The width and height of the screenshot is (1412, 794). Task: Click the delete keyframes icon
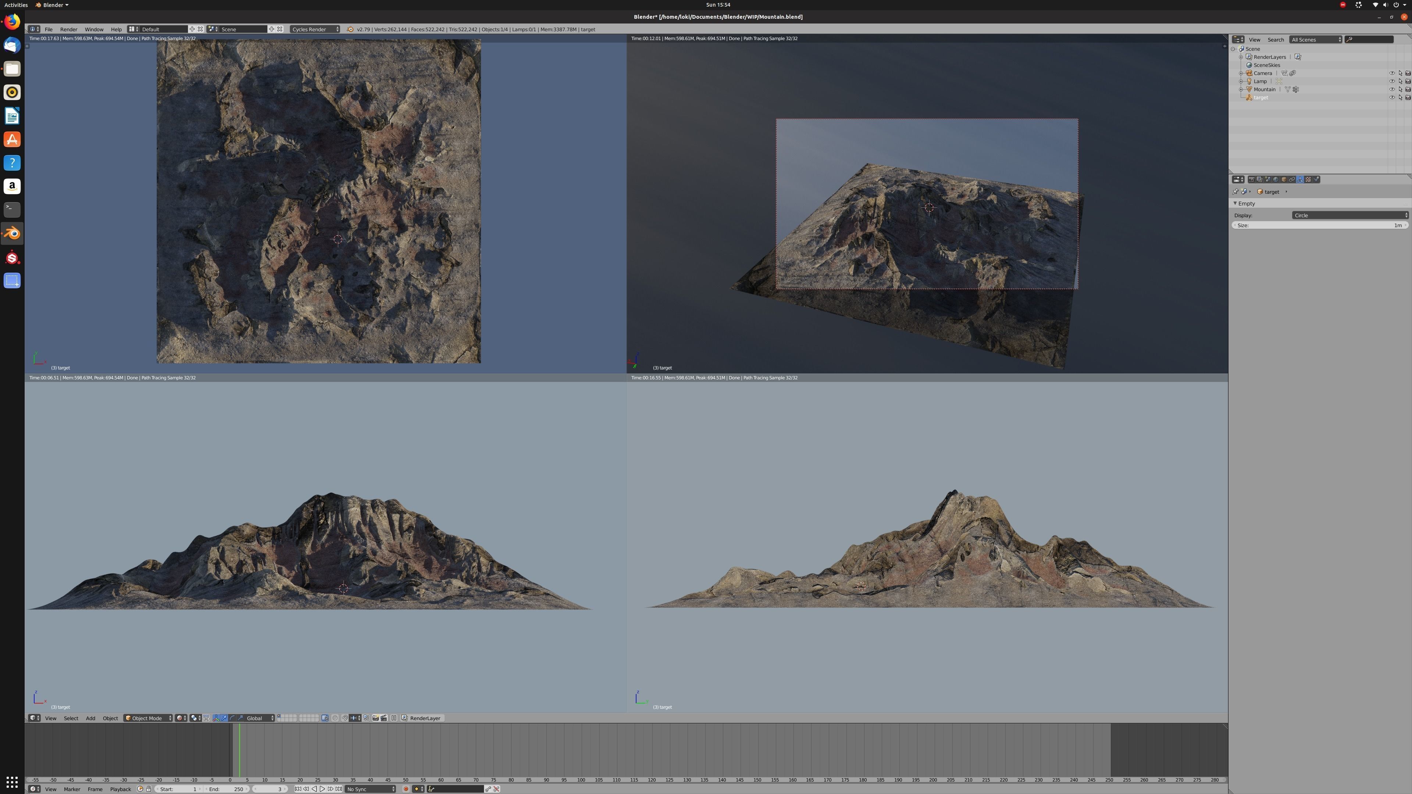(x=497, y=789)
